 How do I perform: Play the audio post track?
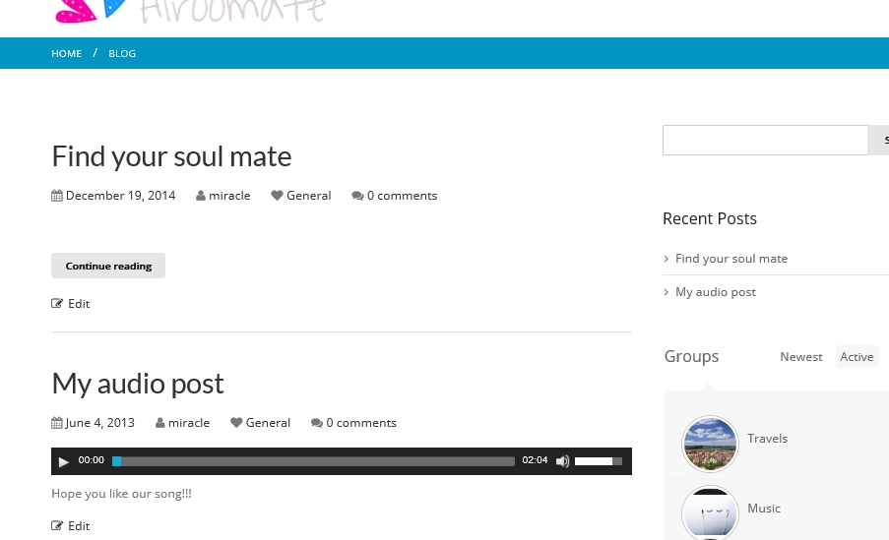64,461
